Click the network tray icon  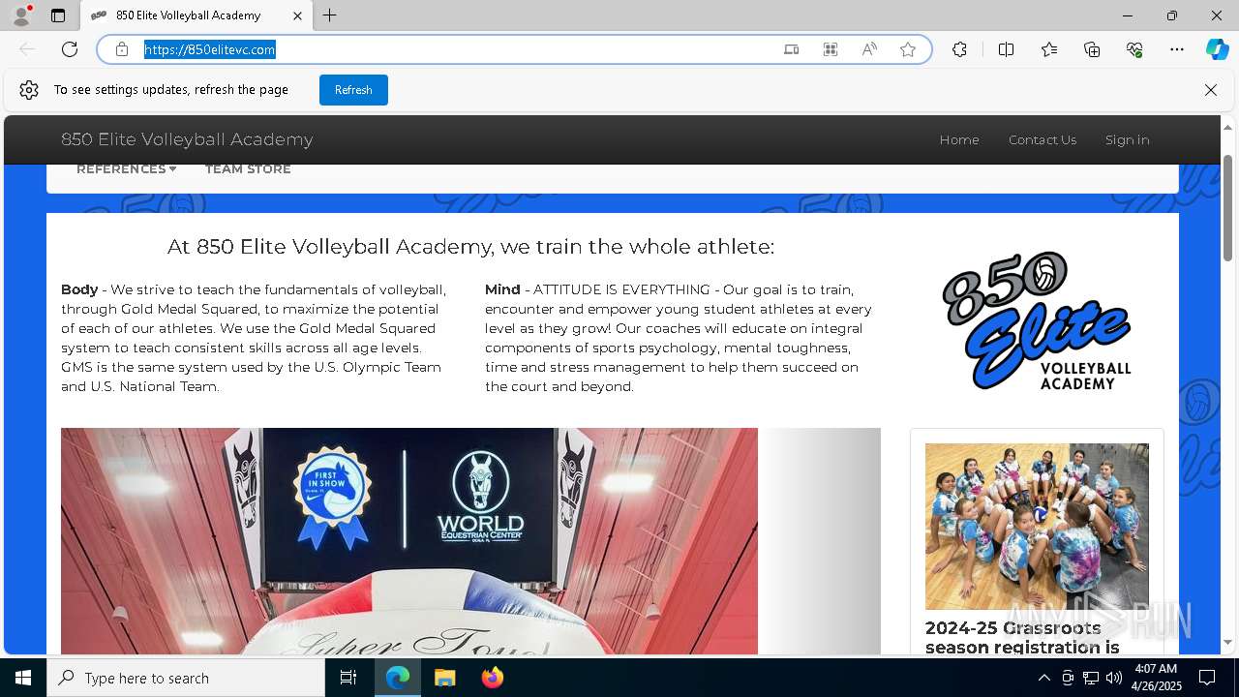pyautogui.click(x=1091, y=678)
